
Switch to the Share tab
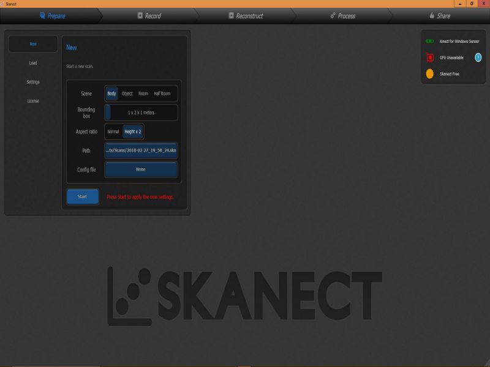(440, 16)
